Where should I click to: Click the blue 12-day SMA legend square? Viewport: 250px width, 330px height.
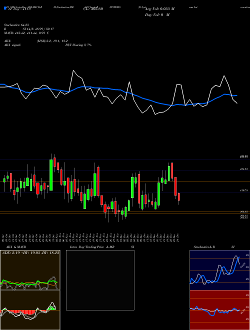tap(5, 8)
